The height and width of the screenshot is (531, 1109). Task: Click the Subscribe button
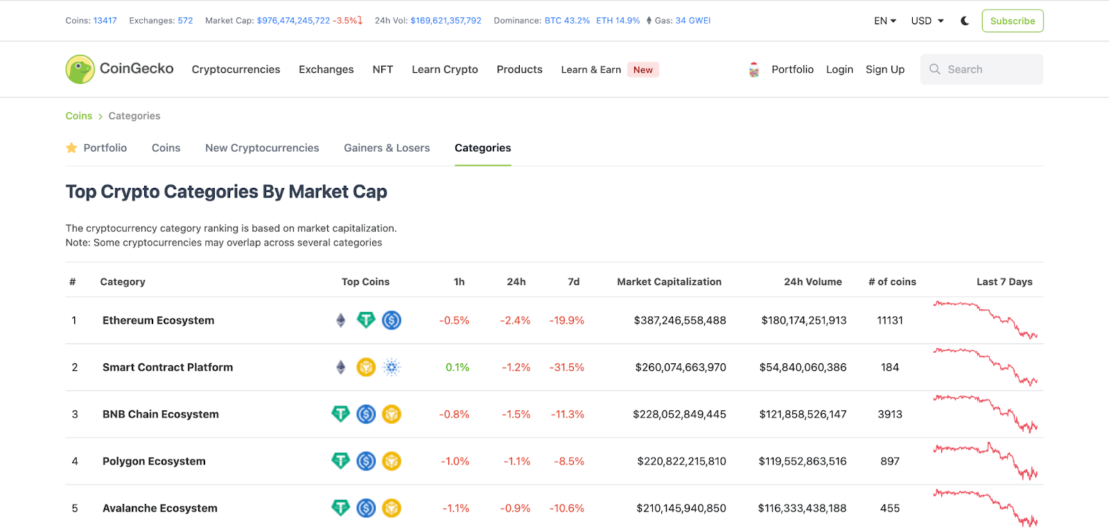point(1013,21)
